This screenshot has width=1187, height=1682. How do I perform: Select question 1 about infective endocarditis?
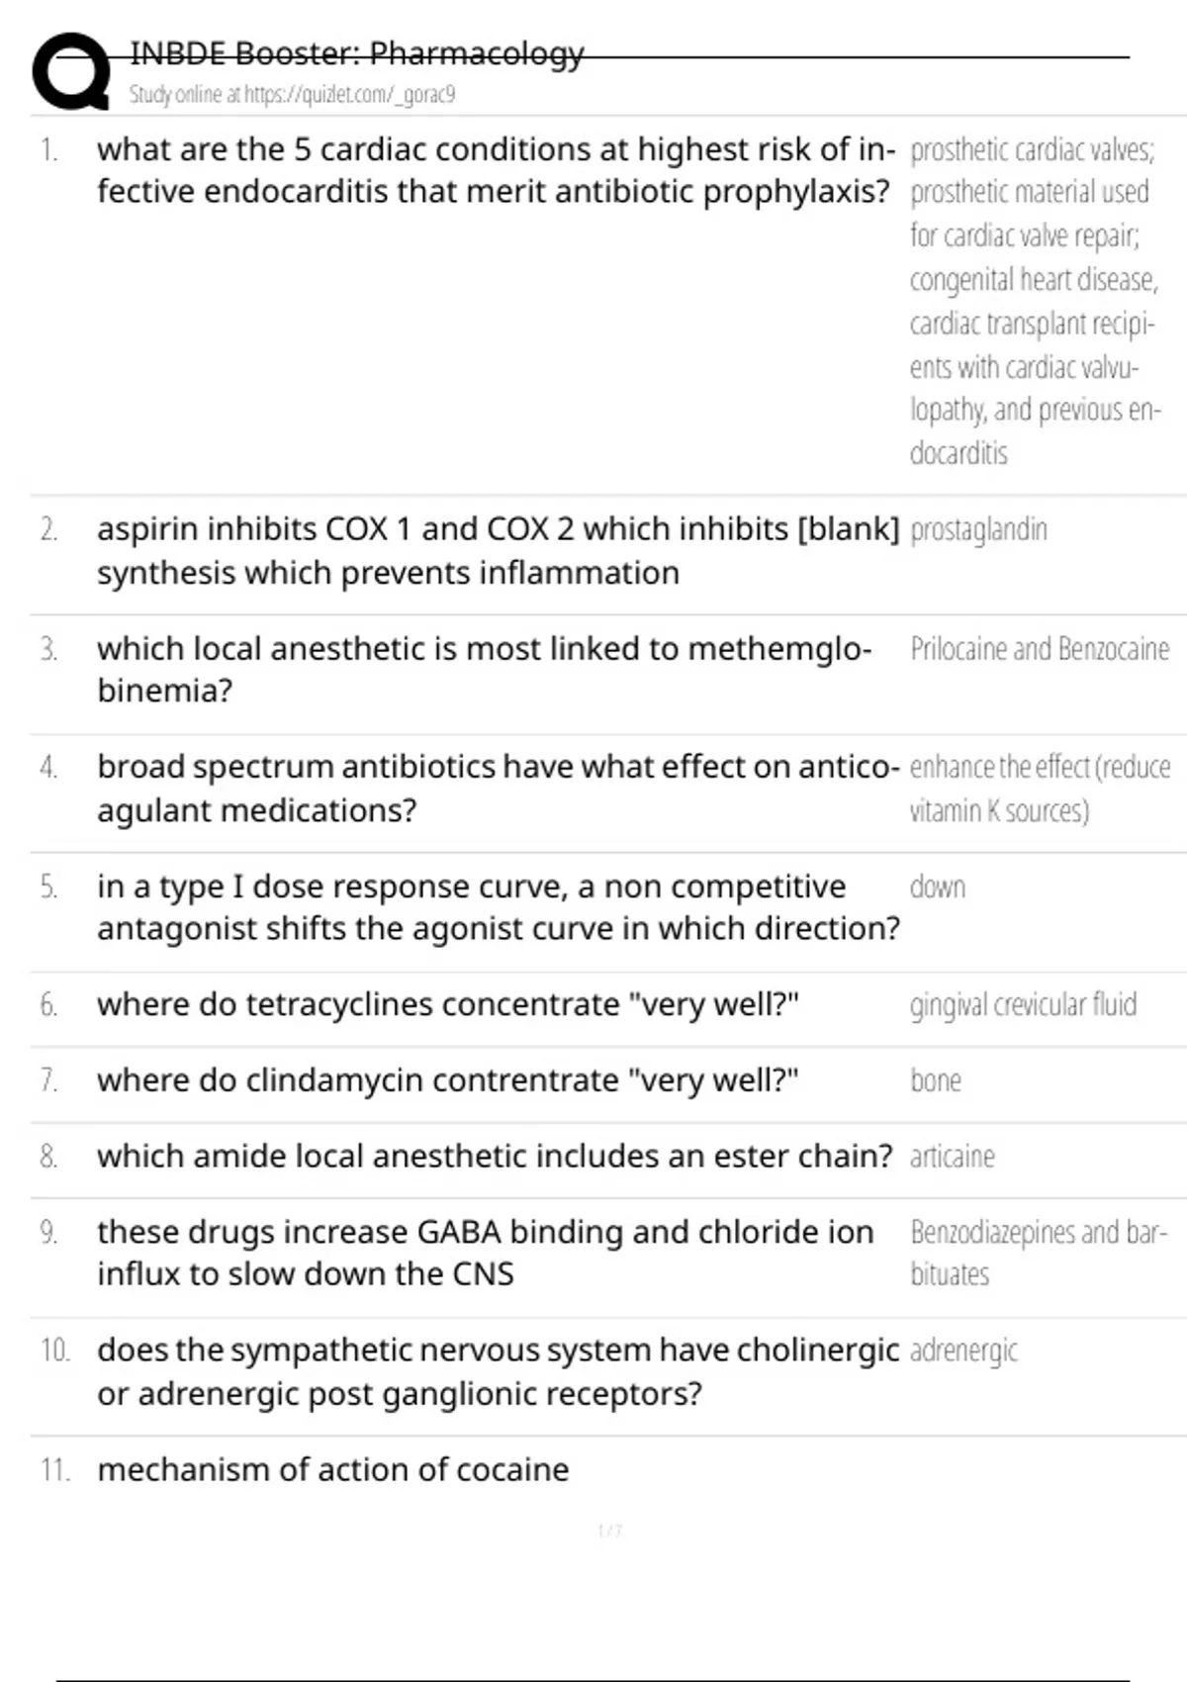tap(495, 170)
